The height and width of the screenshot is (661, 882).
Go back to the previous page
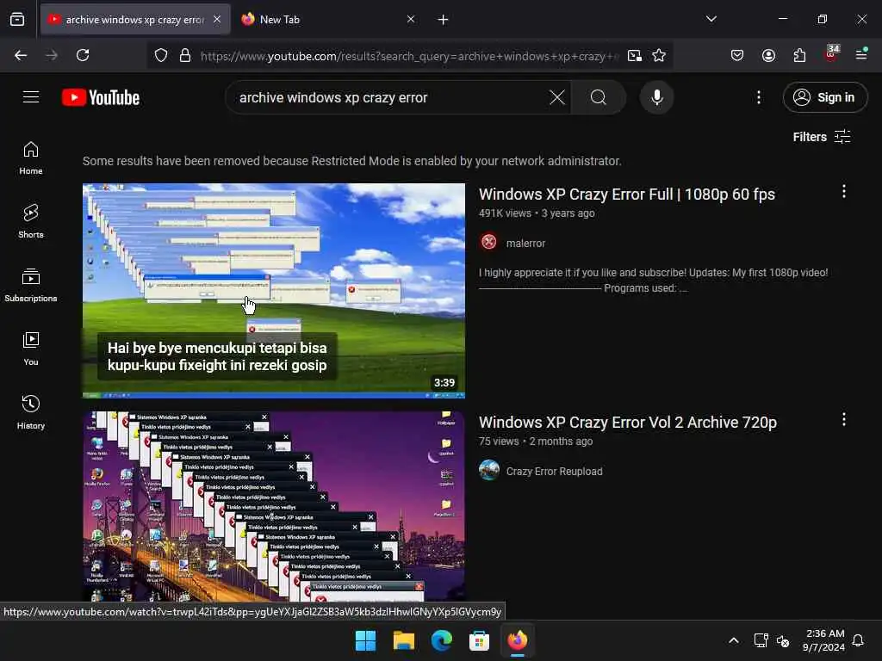click(x=21, y=55)
